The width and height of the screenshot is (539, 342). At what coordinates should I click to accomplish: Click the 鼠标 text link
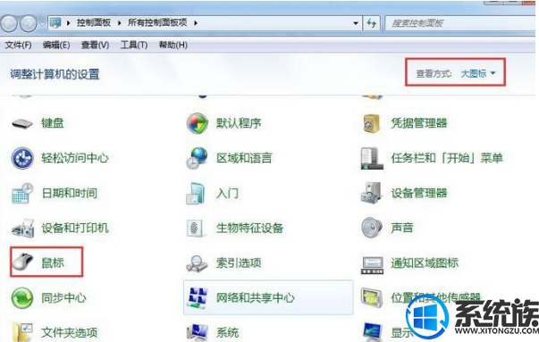tap(53, 263)
